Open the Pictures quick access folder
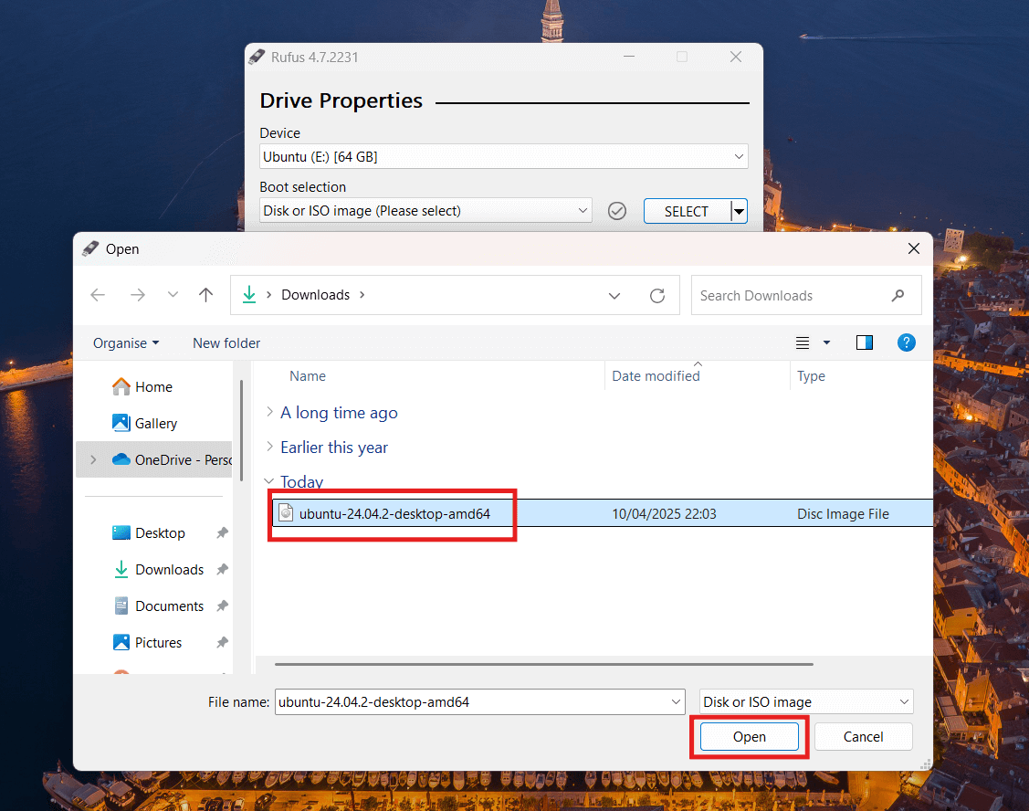The width and height of the screenshot is (1029, 811). click(147, 642)
